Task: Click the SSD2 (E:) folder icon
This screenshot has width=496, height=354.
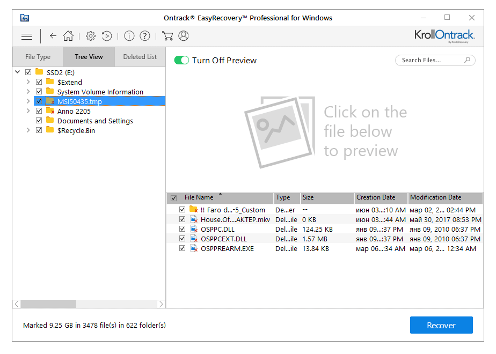Action: click(39, 72)
